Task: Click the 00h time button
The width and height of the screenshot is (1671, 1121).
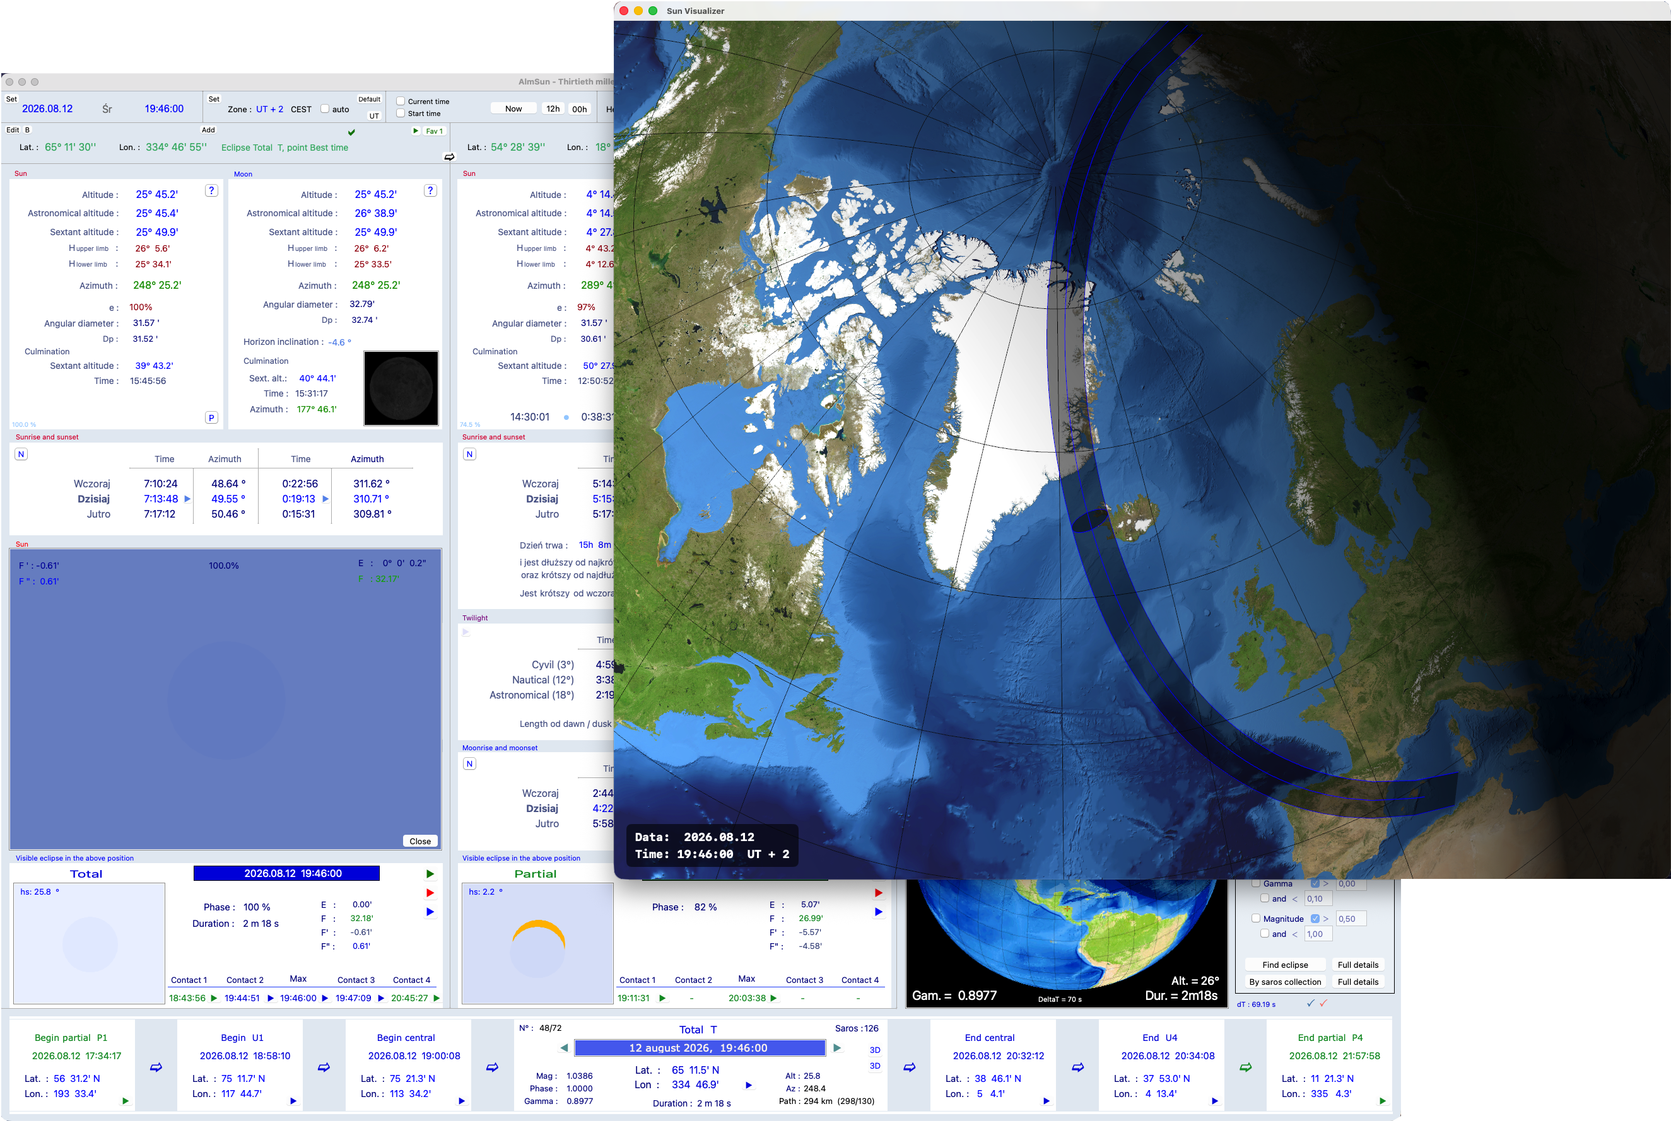Action: (580, 108)
